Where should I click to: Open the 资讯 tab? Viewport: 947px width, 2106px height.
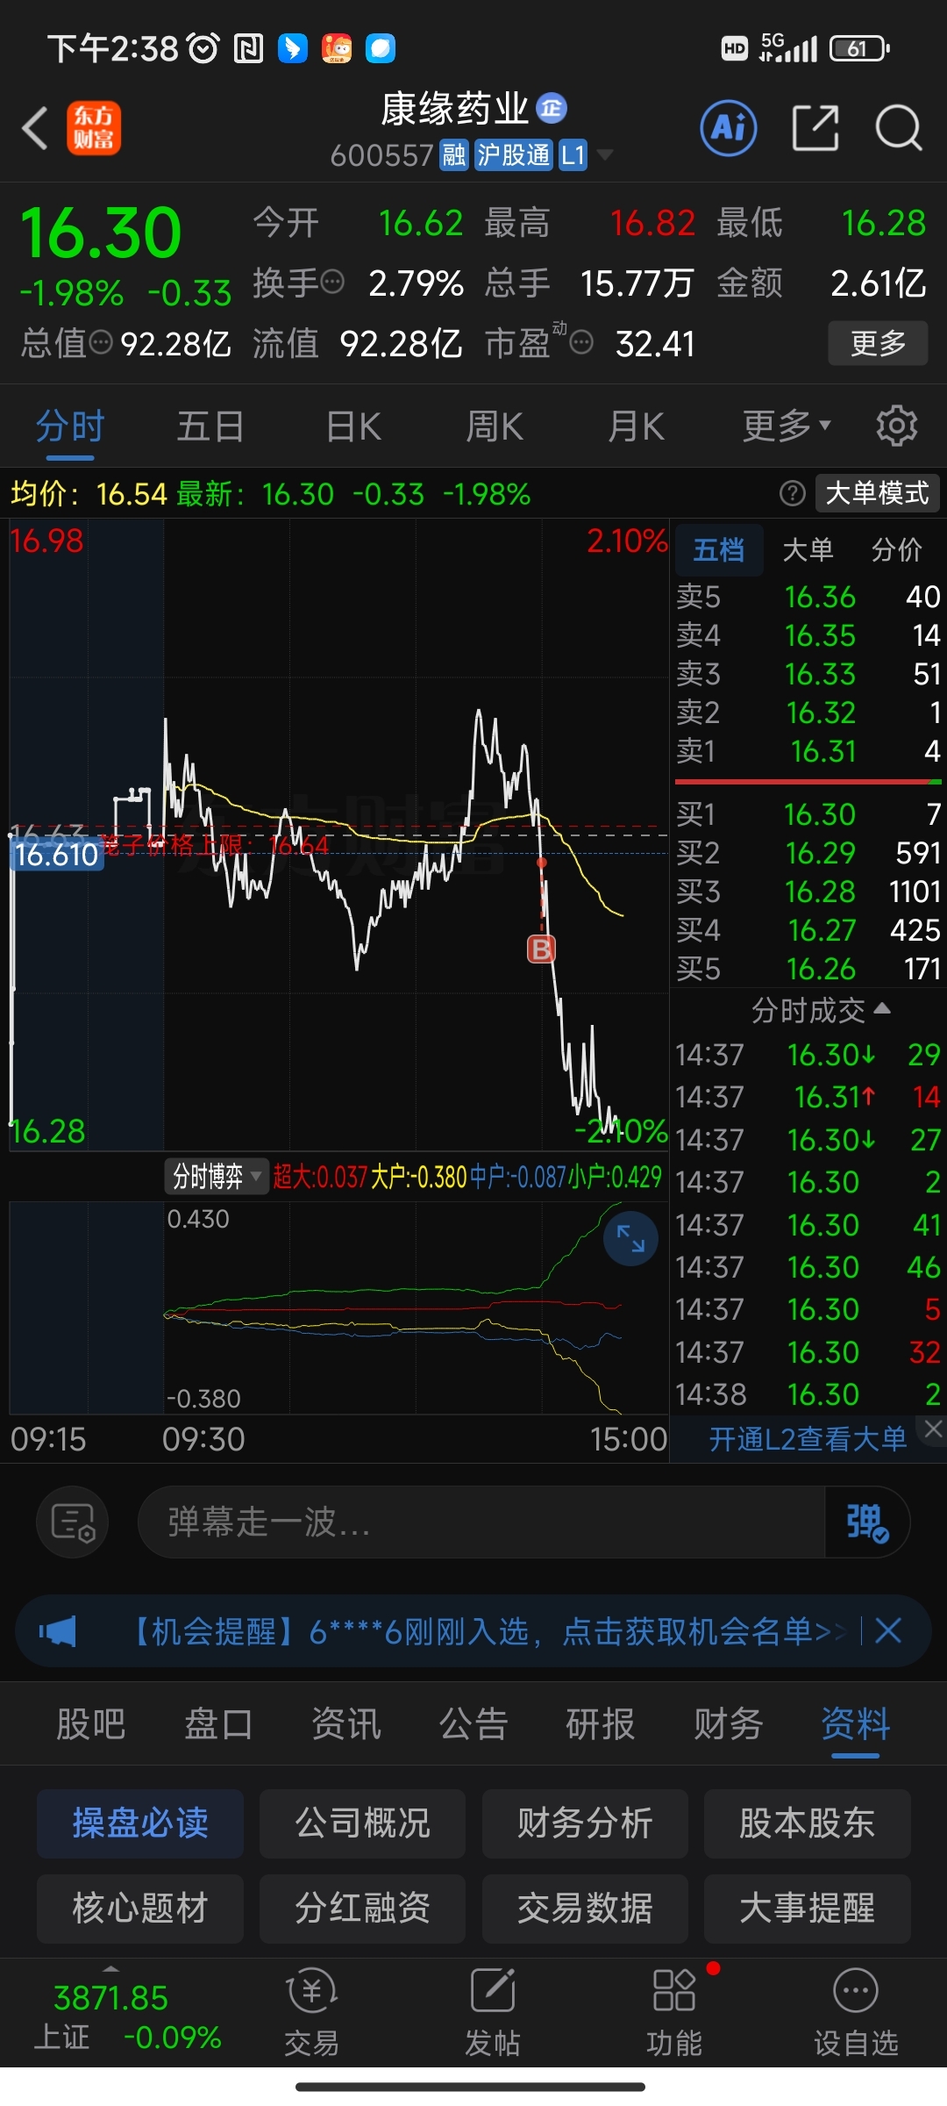(346, 1724)
